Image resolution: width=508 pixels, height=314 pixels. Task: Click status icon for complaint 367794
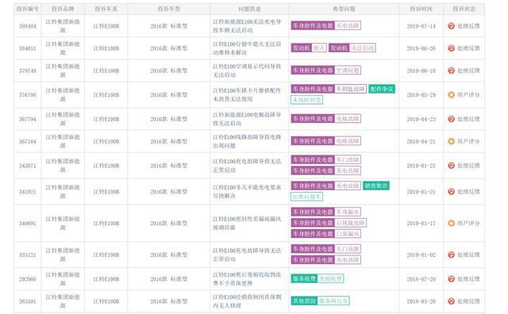pos(451,119)
